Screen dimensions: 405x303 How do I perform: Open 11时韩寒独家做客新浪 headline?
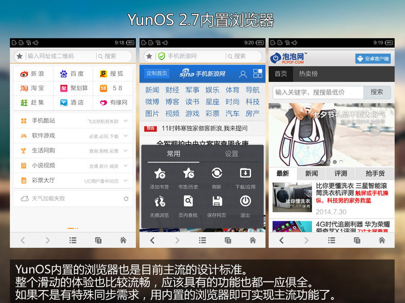205,128
